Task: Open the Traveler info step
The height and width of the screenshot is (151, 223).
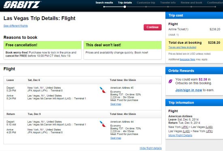Action: 168,2
